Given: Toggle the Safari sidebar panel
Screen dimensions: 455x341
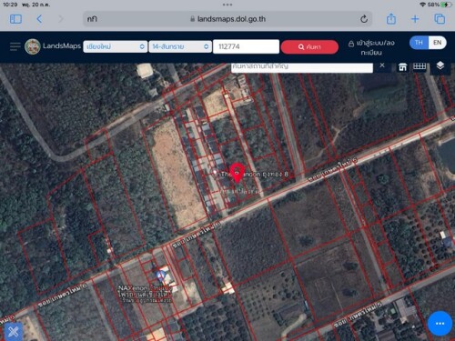Looking at the screenshot, I should point(15,19).
